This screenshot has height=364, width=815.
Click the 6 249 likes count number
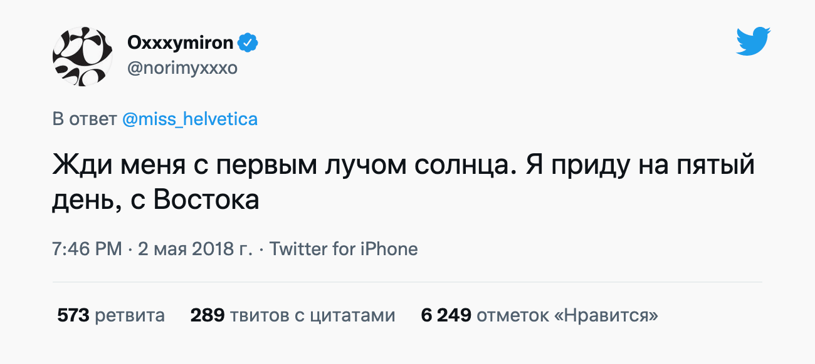(x=446, y=315)
